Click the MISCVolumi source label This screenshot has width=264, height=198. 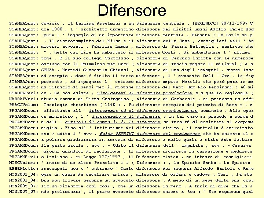click(x=24, y=163)
